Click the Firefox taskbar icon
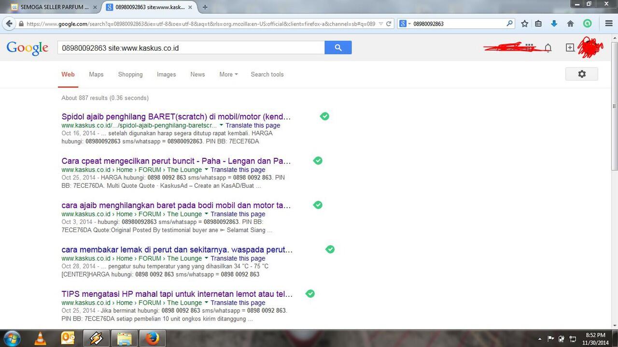Image resolution: width=618 pixels, height=347 pixels. pyautogui.click(x=153, y=338)
